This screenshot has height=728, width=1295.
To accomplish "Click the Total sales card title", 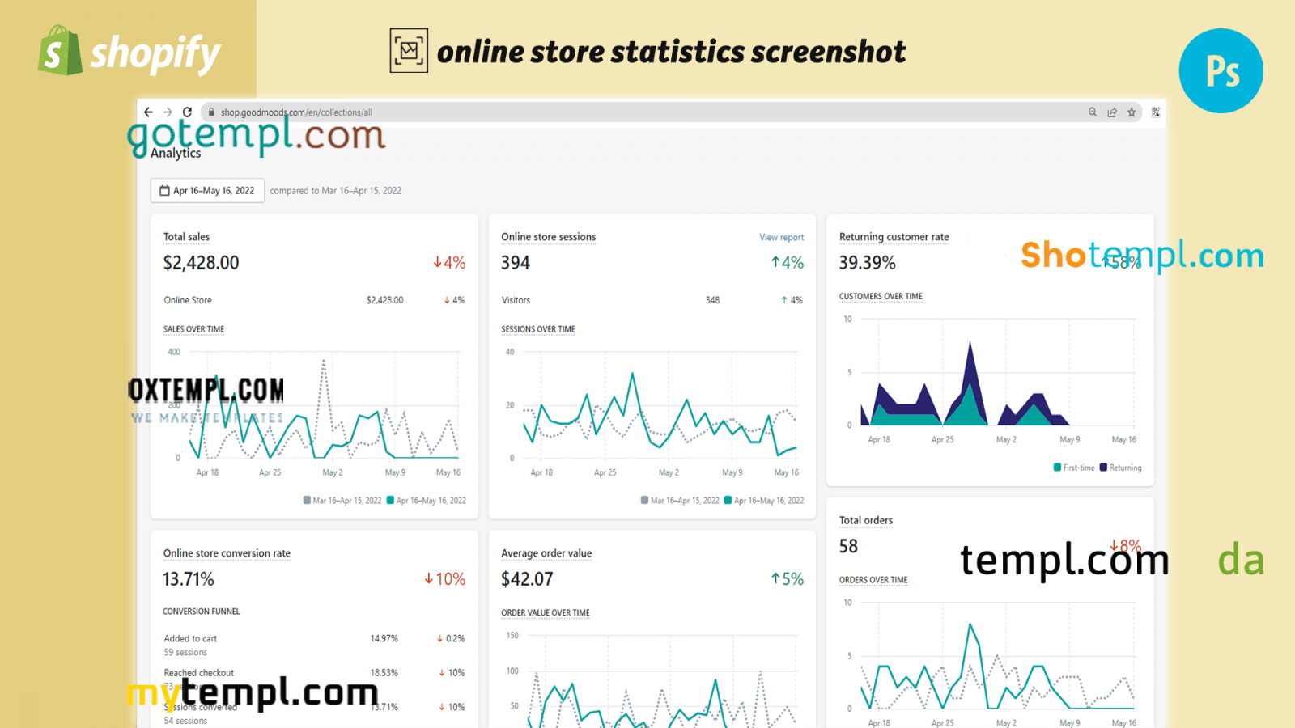I will pyautogui.click(x=186, y=237).
